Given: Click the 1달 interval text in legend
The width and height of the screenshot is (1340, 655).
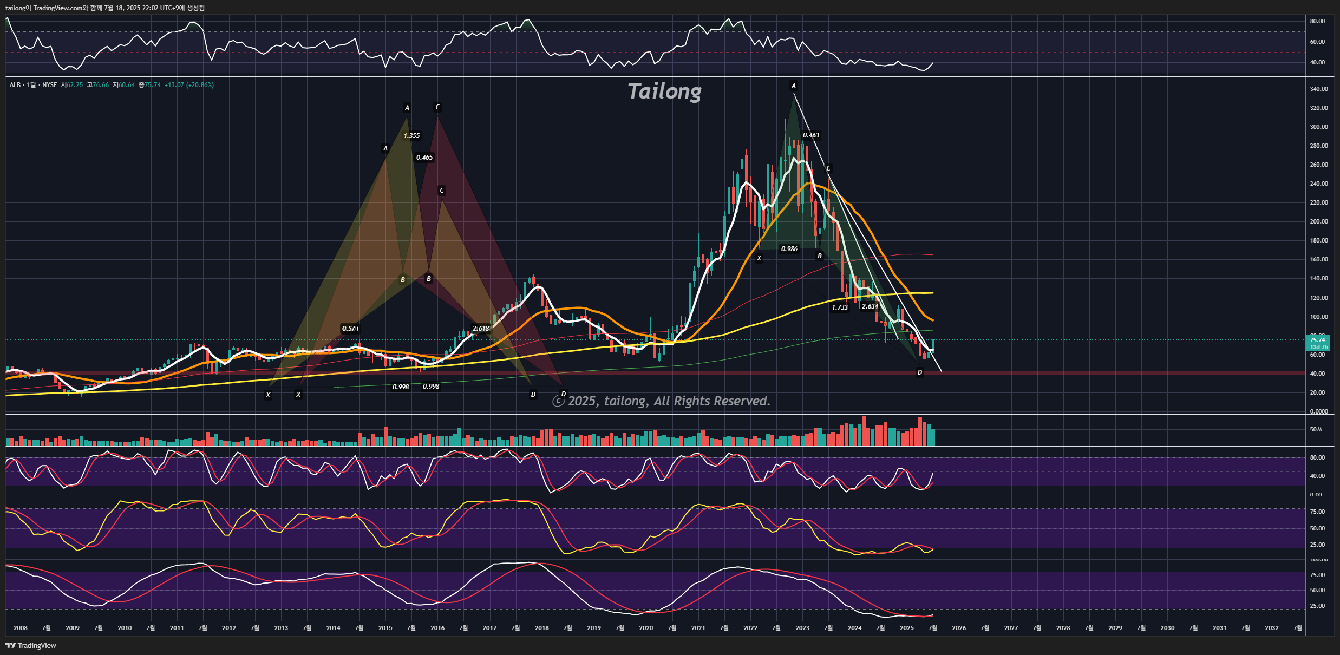Looking at the screenshot, I should pos(31,85).
